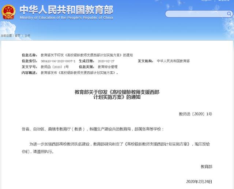Click the search magnifier icon
Viewport: 234px width, 189px height.
point(229,14)
